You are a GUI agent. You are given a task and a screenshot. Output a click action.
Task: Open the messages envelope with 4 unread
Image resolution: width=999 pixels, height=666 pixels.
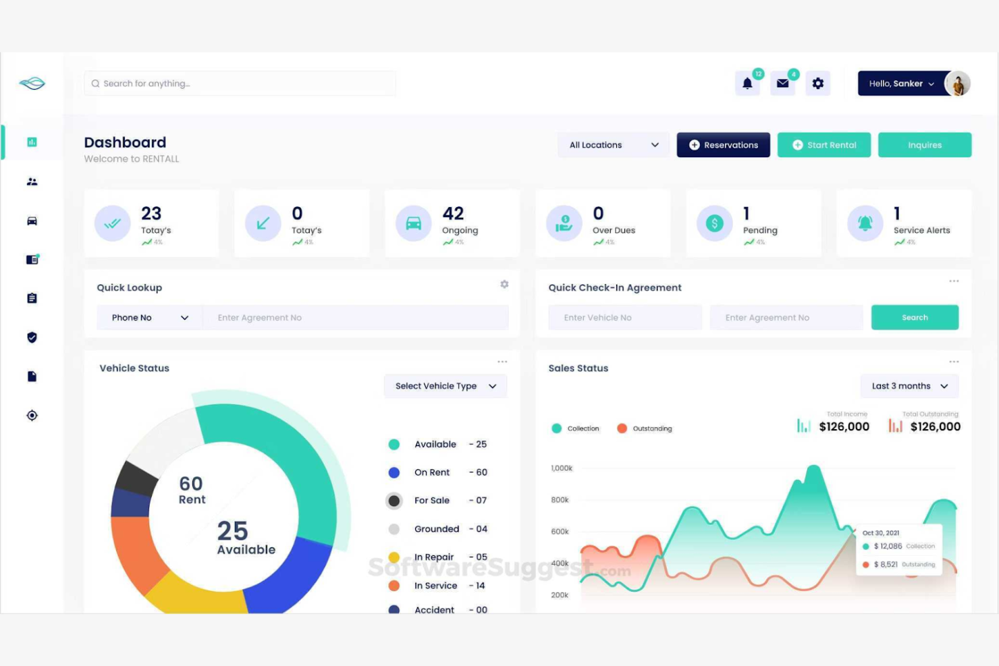782,83
